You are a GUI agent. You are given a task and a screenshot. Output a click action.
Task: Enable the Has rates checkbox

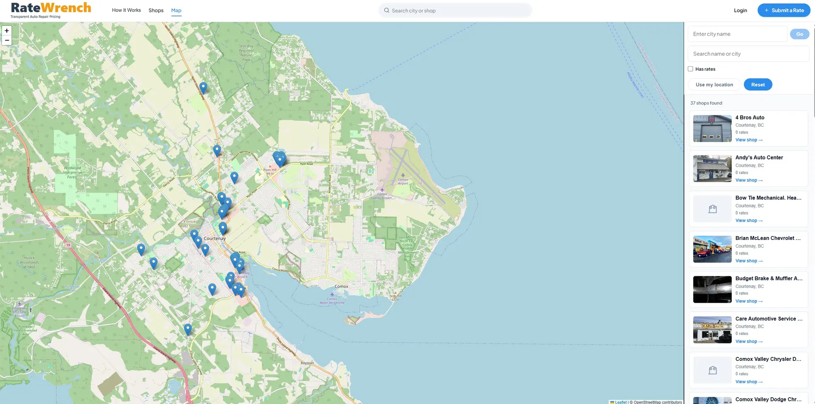(691, 69)
